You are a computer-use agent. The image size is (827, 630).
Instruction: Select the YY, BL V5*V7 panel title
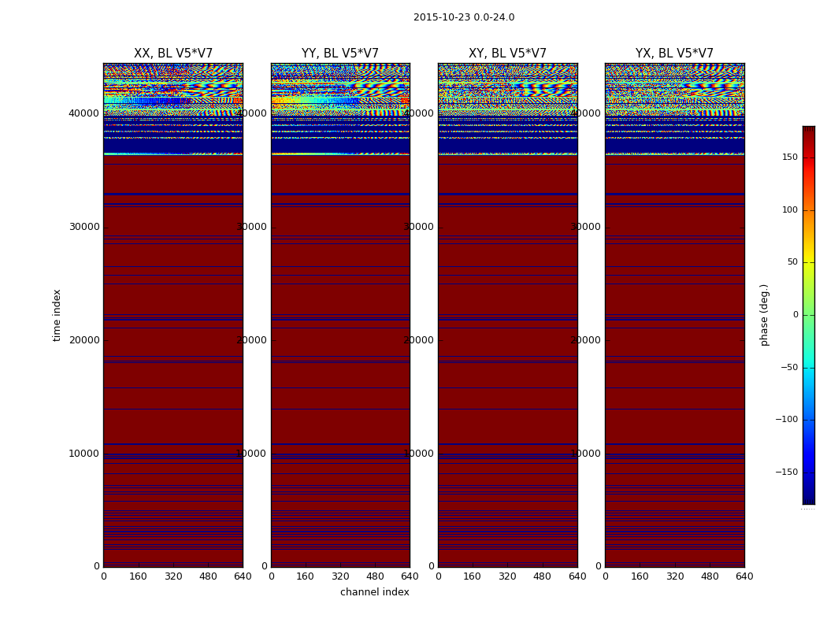pos(340,54)
